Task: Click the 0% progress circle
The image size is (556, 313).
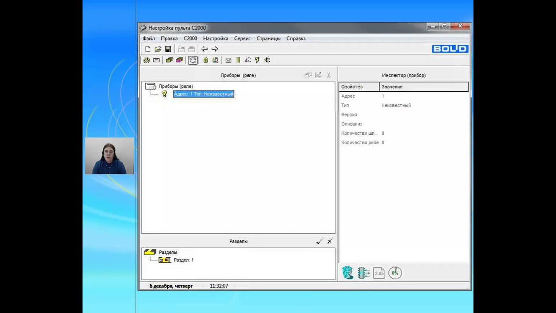Action: tap(395, 273)
